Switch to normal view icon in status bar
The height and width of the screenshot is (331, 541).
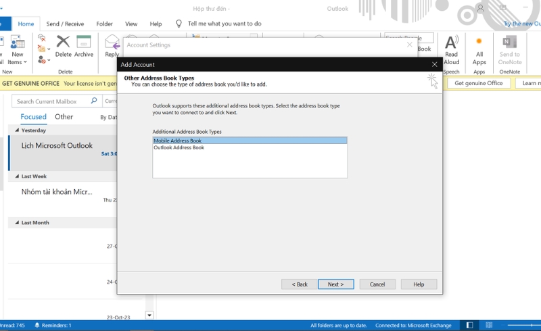pyautogui.click(x=469, y=325)
